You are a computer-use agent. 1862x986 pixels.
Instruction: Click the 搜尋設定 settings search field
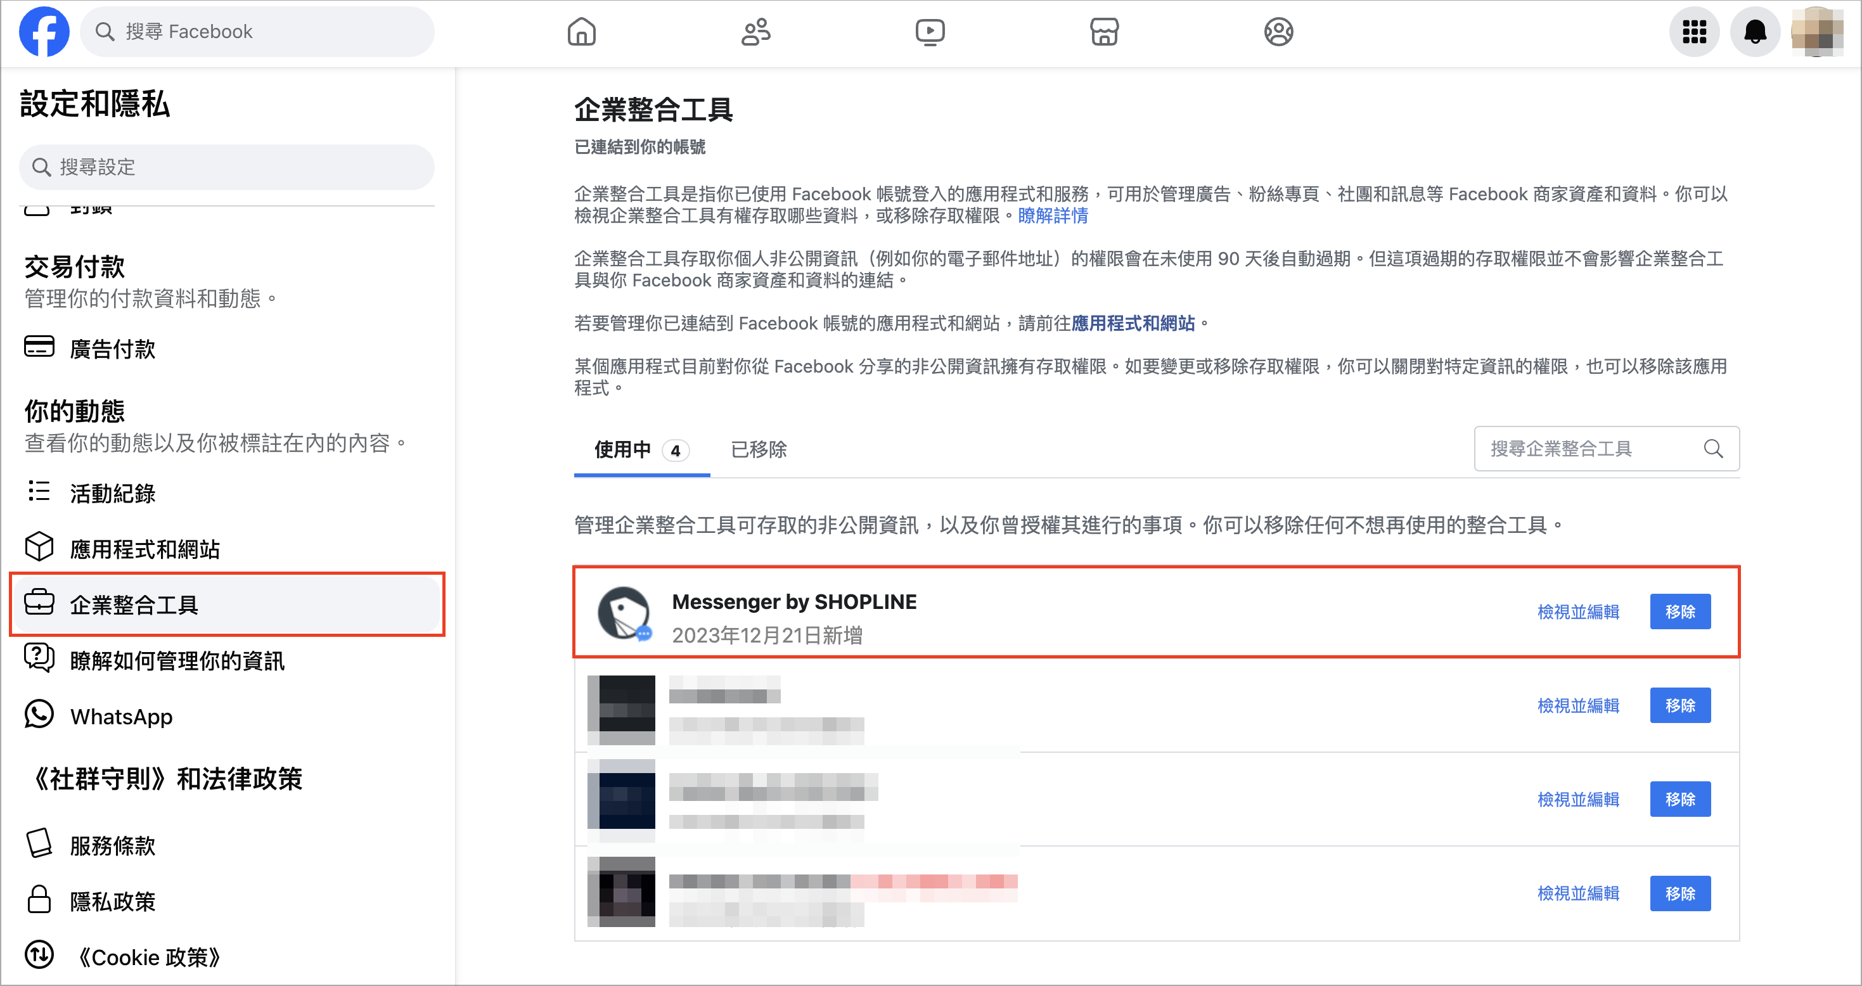227,167
